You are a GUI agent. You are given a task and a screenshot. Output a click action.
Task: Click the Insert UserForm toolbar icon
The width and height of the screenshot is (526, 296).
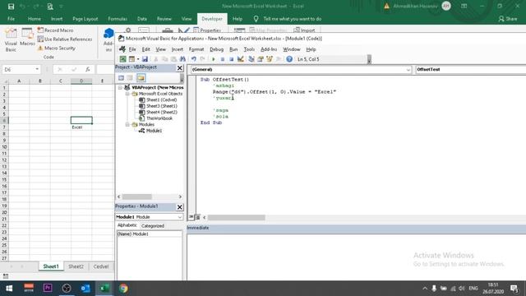131,59
